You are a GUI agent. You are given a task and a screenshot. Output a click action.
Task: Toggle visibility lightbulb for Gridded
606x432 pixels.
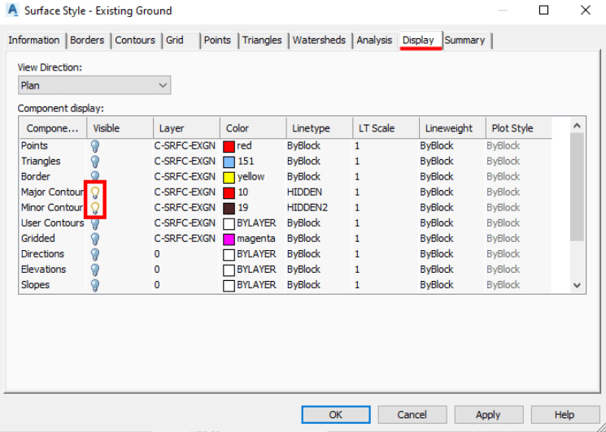[95, 239]
